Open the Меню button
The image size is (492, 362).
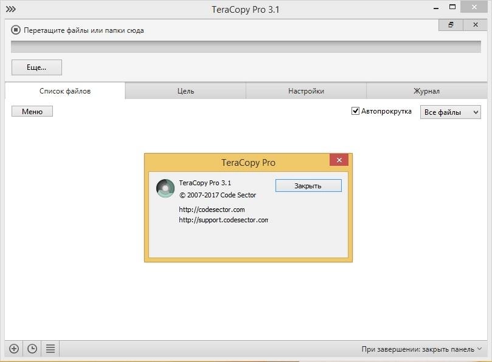32,111
